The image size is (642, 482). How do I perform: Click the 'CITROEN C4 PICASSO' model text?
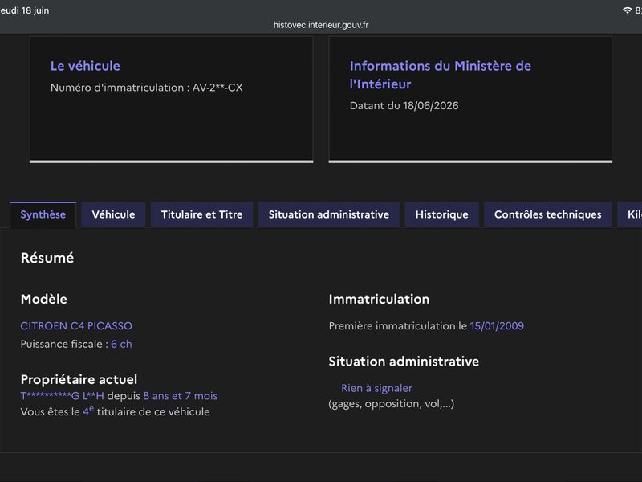click(76, 326)
